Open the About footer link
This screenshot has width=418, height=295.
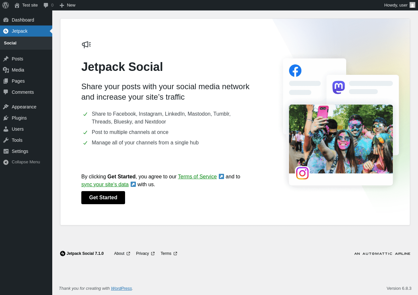coord(119,254)
